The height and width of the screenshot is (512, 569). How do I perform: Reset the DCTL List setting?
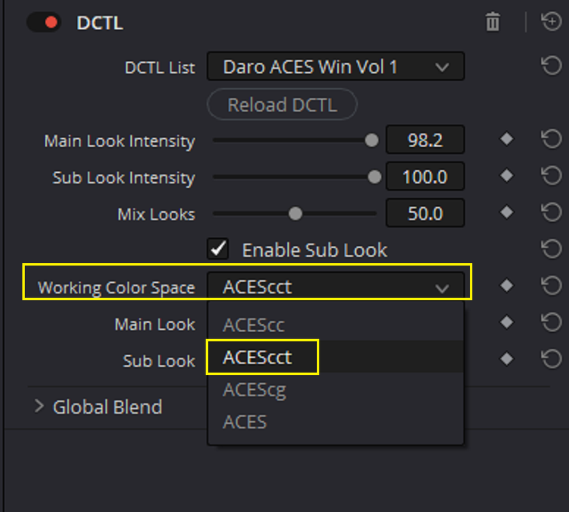[551, 66]
